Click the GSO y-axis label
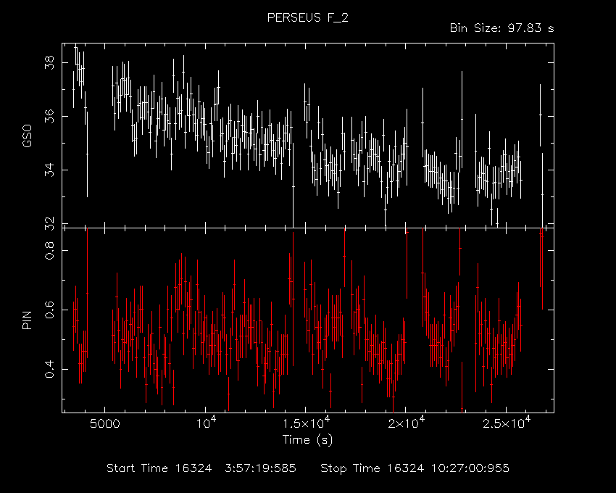The height and width of the screenshot is (493, 616). pyautogui.click(x=27, y=136)
